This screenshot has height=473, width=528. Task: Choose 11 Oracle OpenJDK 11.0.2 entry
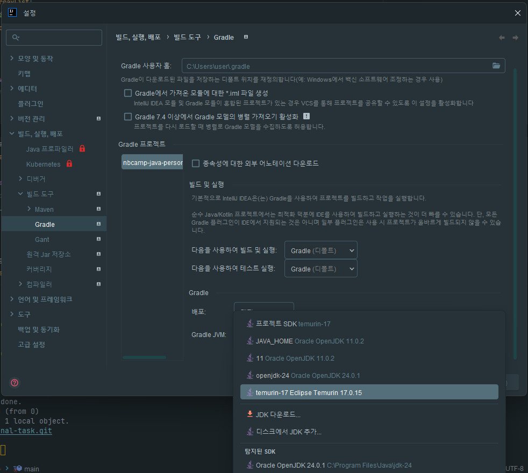pyautogui.click(x=369, y=358)
